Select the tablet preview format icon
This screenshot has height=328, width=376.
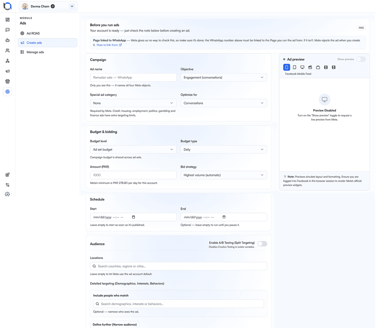[295, 67]
